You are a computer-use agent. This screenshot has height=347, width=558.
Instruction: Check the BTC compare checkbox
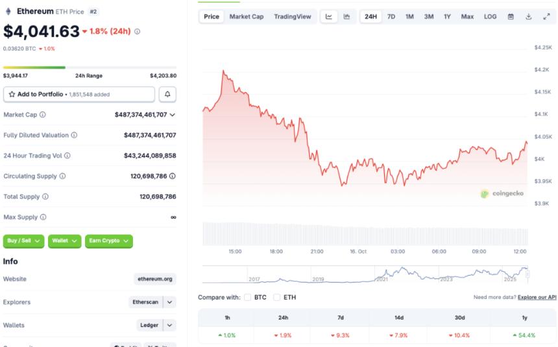(x=247, y=297)
